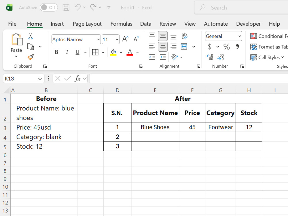This screenshot has height=216, width=288.
Task: Confirm entry with checkmark icon
Action: [x=67, y=79]
